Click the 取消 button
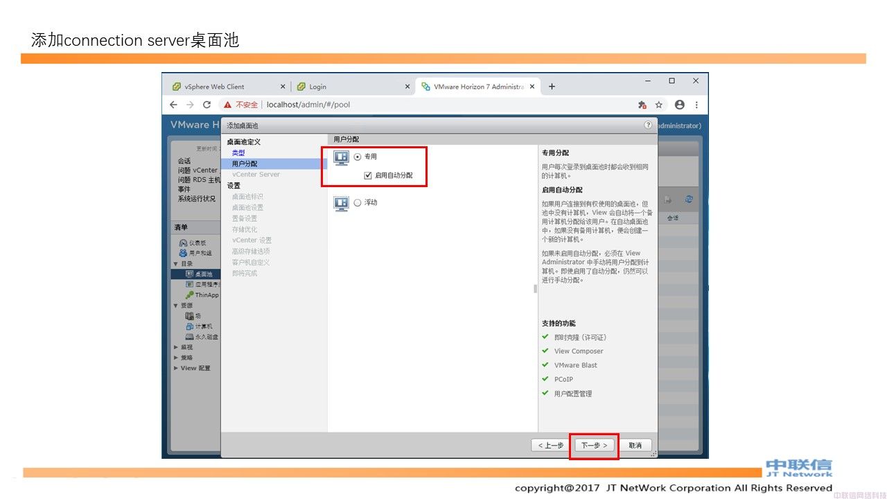887x499 pixels. [x=635, y=445]
